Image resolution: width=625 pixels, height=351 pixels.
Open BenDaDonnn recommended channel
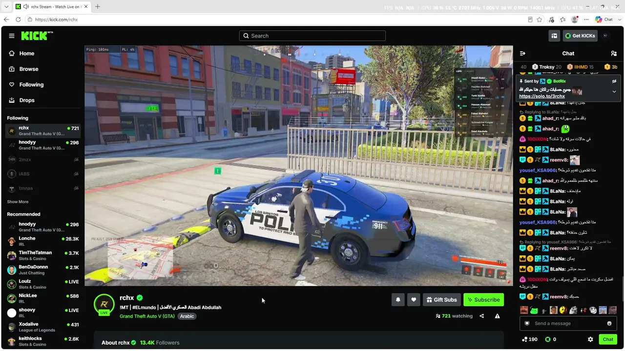(x=42, y=270)
